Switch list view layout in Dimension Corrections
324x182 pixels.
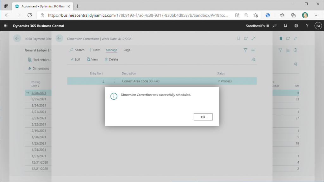pyautogui.click(x=253, y=50)
